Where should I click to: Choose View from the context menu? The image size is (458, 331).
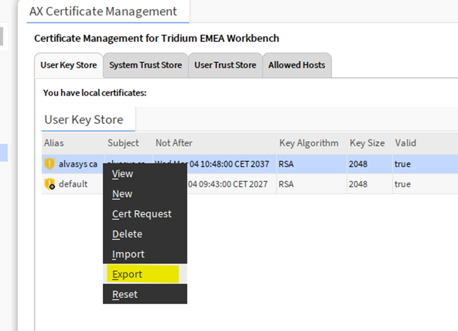[123, 174]
